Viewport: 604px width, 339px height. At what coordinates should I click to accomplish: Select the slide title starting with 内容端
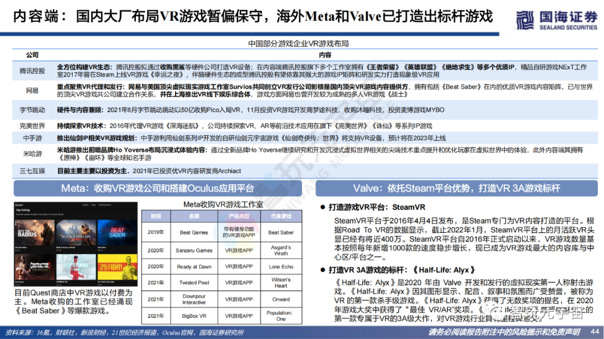(253, 17)
